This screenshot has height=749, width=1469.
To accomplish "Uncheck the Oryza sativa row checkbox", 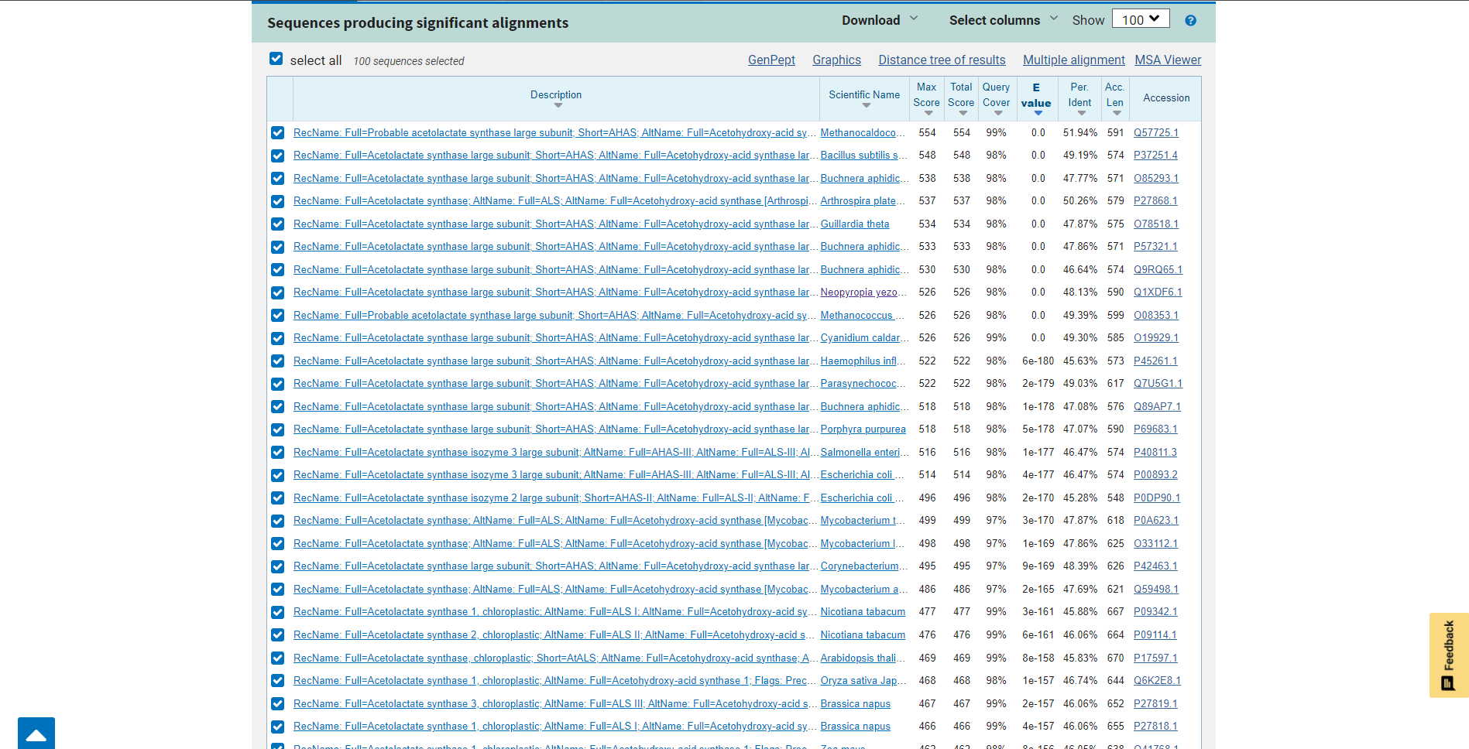I will pos(278,681).
